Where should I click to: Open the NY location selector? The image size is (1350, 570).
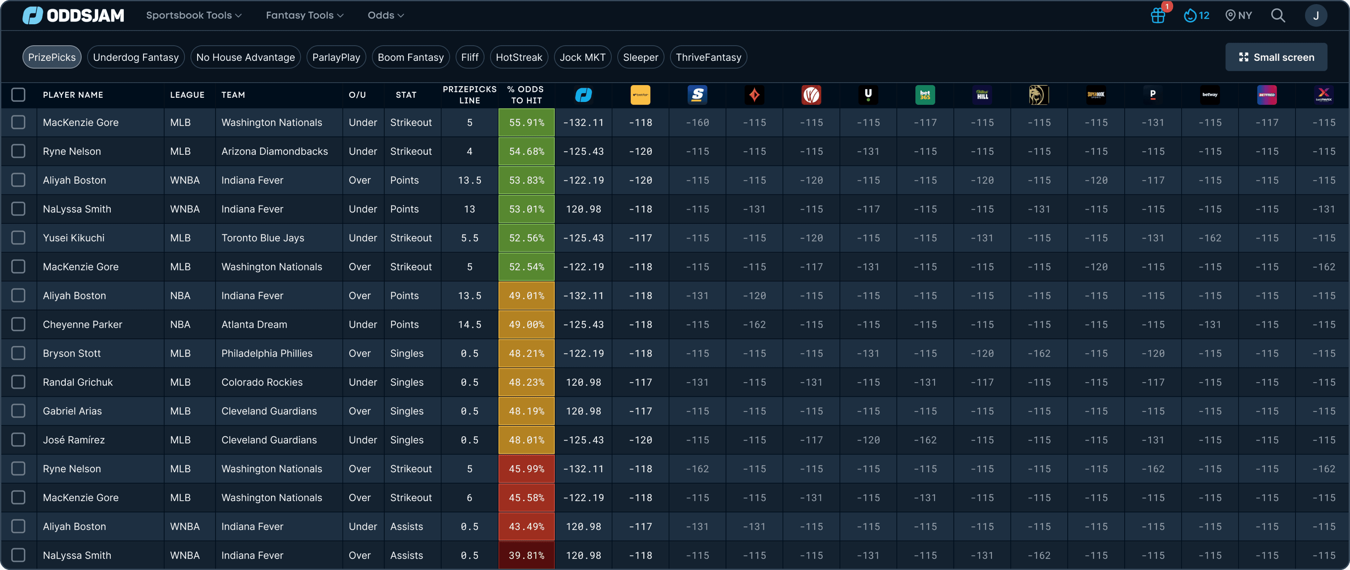point(1238,15)
